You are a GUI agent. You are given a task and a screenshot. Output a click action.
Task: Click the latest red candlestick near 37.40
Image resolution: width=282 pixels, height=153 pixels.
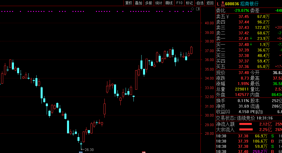(191, 50)
